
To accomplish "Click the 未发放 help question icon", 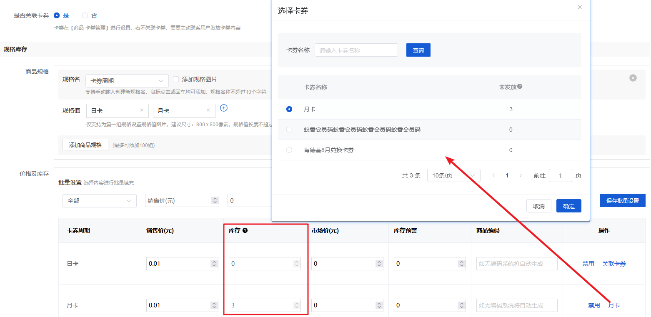I will click(520, 87).
